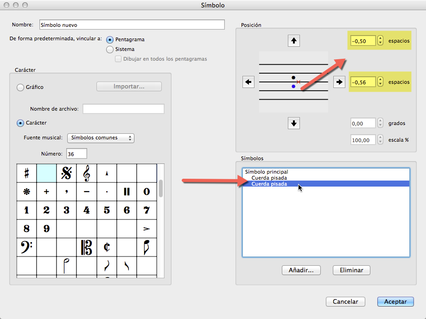Viewport: 426px width, 319px height.
Task: Choose the numeral 6 symbol
Action: (127, 210)
